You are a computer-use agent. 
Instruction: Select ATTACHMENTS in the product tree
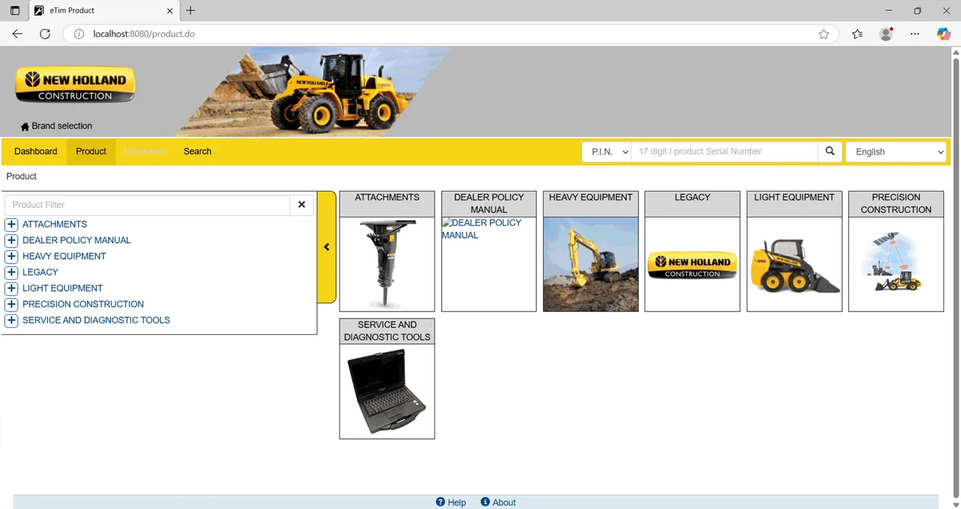pyautogui.click(x=55, y=224)
